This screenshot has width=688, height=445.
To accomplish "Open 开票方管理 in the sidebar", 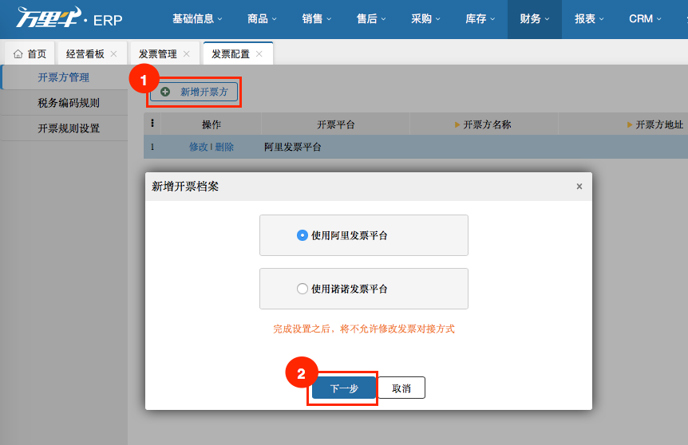I will pyautogui.click(x=64, y=77).
